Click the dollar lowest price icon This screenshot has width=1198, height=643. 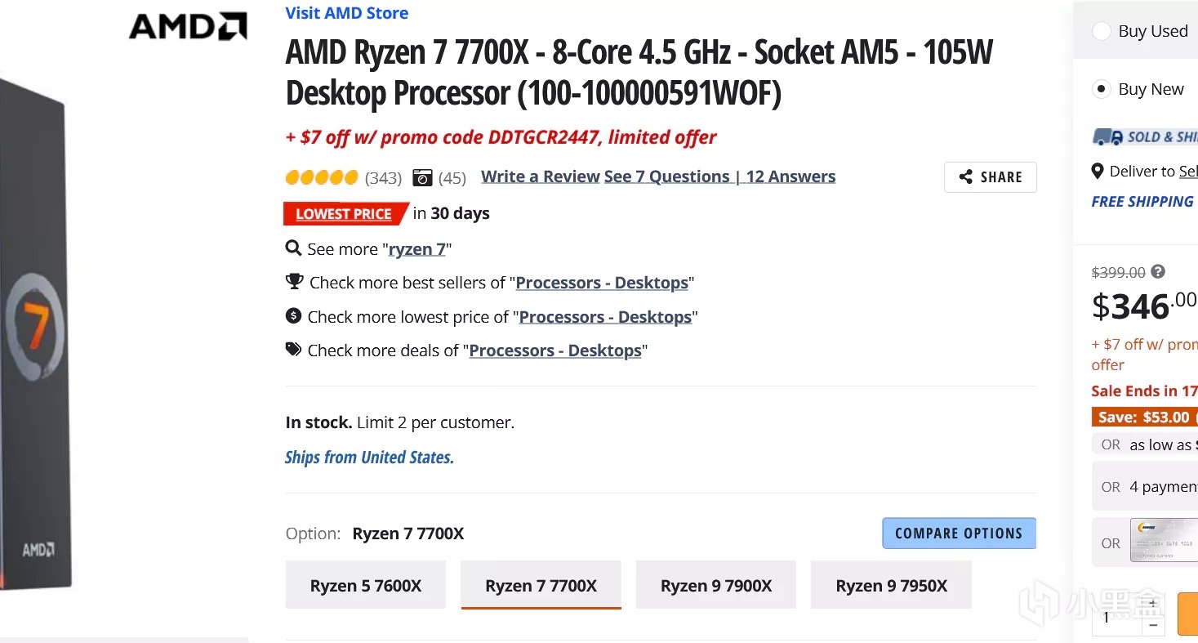point(293,316)
